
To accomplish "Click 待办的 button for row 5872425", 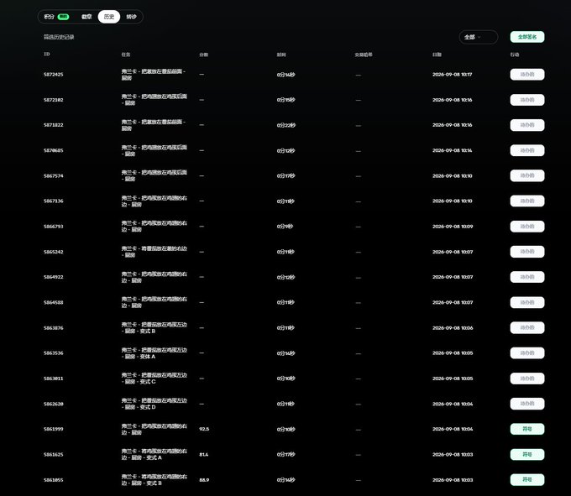I will coord(527,74).
